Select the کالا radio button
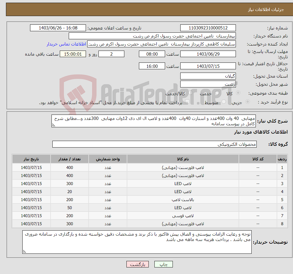The height and width of the screenshot is (274, 293). pos(238,93)
